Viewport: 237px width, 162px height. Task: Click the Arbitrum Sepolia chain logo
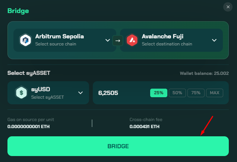[25, 40]
